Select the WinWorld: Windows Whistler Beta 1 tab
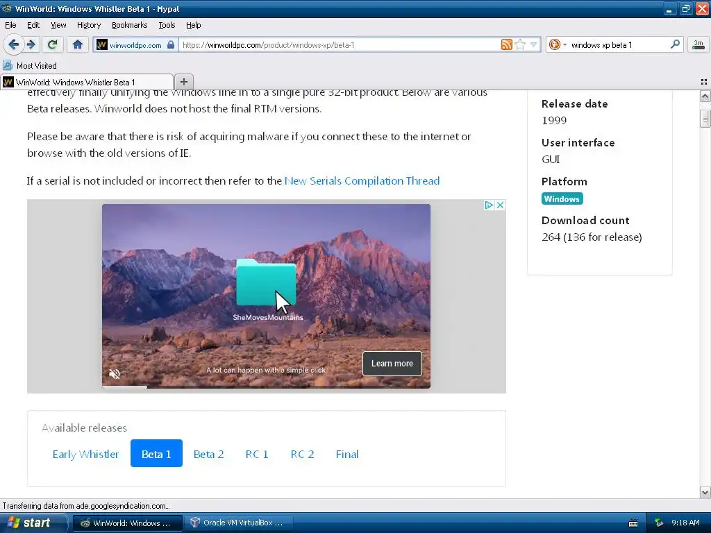 coord(87,82)
